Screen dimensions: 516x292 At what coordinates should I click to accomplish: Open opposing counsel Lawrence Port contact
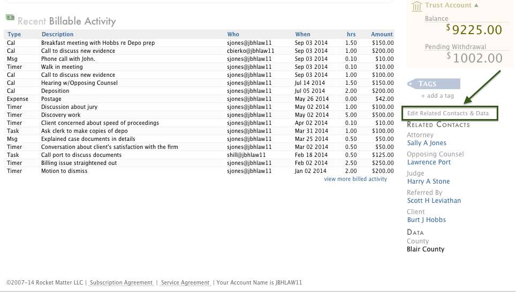[429, 162]
